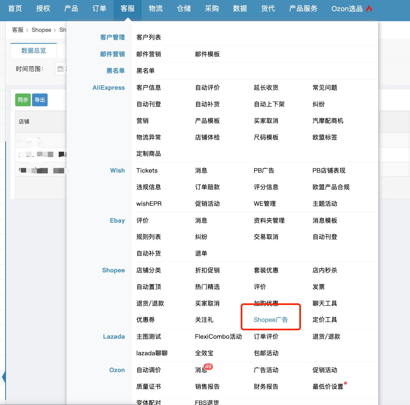Click 客服 in the breadcrumb
The width and height of the screenshot is (410, 405).
click(18, 30)
